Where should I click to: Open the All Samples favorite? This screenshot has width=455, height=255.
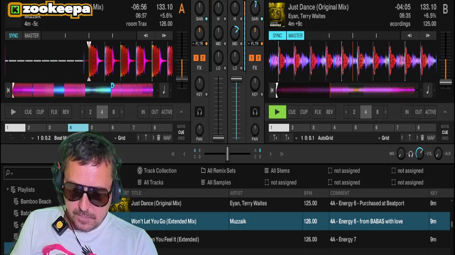[x=216, y=182]
